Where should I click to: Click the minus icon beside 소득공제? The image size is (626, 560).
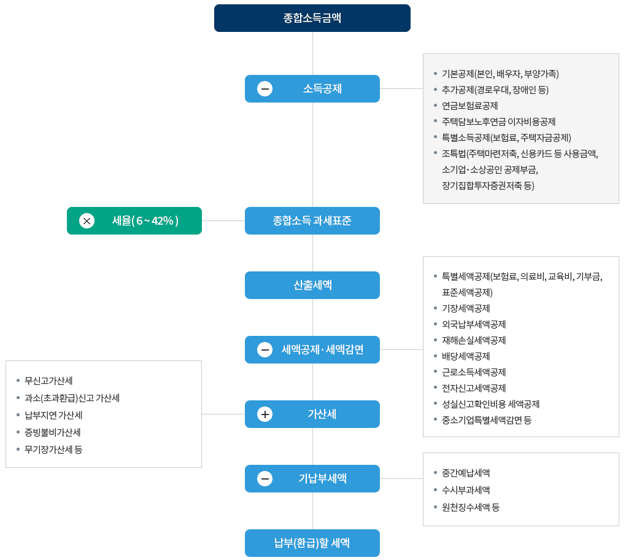pyautogui.click(x=264, y=88)
